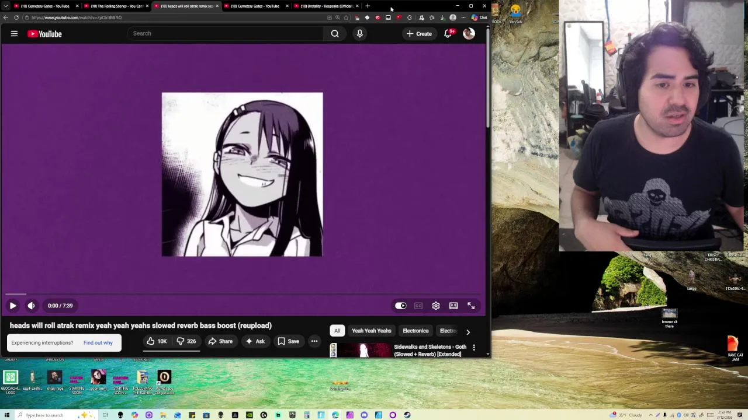The height and width of the screenshot is (420, 748).
Task: Open more actions under the video
Action: click(314, 341)
